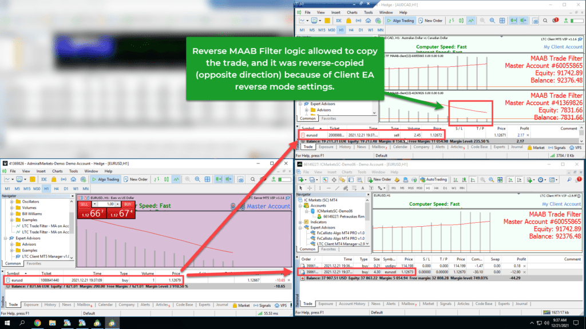Click Signals icon in AdmiralMarkets toolbar

click(64, 179)
